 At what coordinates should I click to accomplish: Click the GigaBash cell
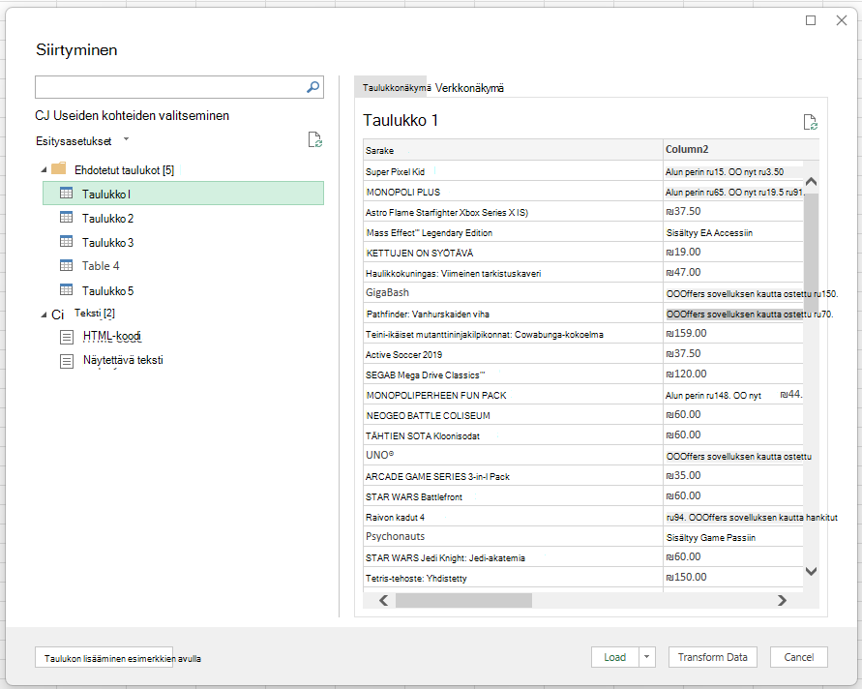(513, 293)
